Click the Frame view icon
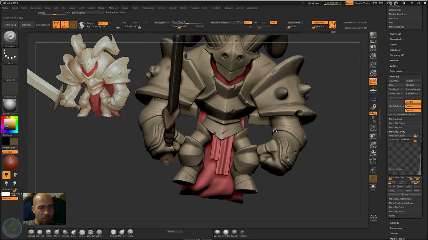The image size is (428, 240). pos(373,128)
